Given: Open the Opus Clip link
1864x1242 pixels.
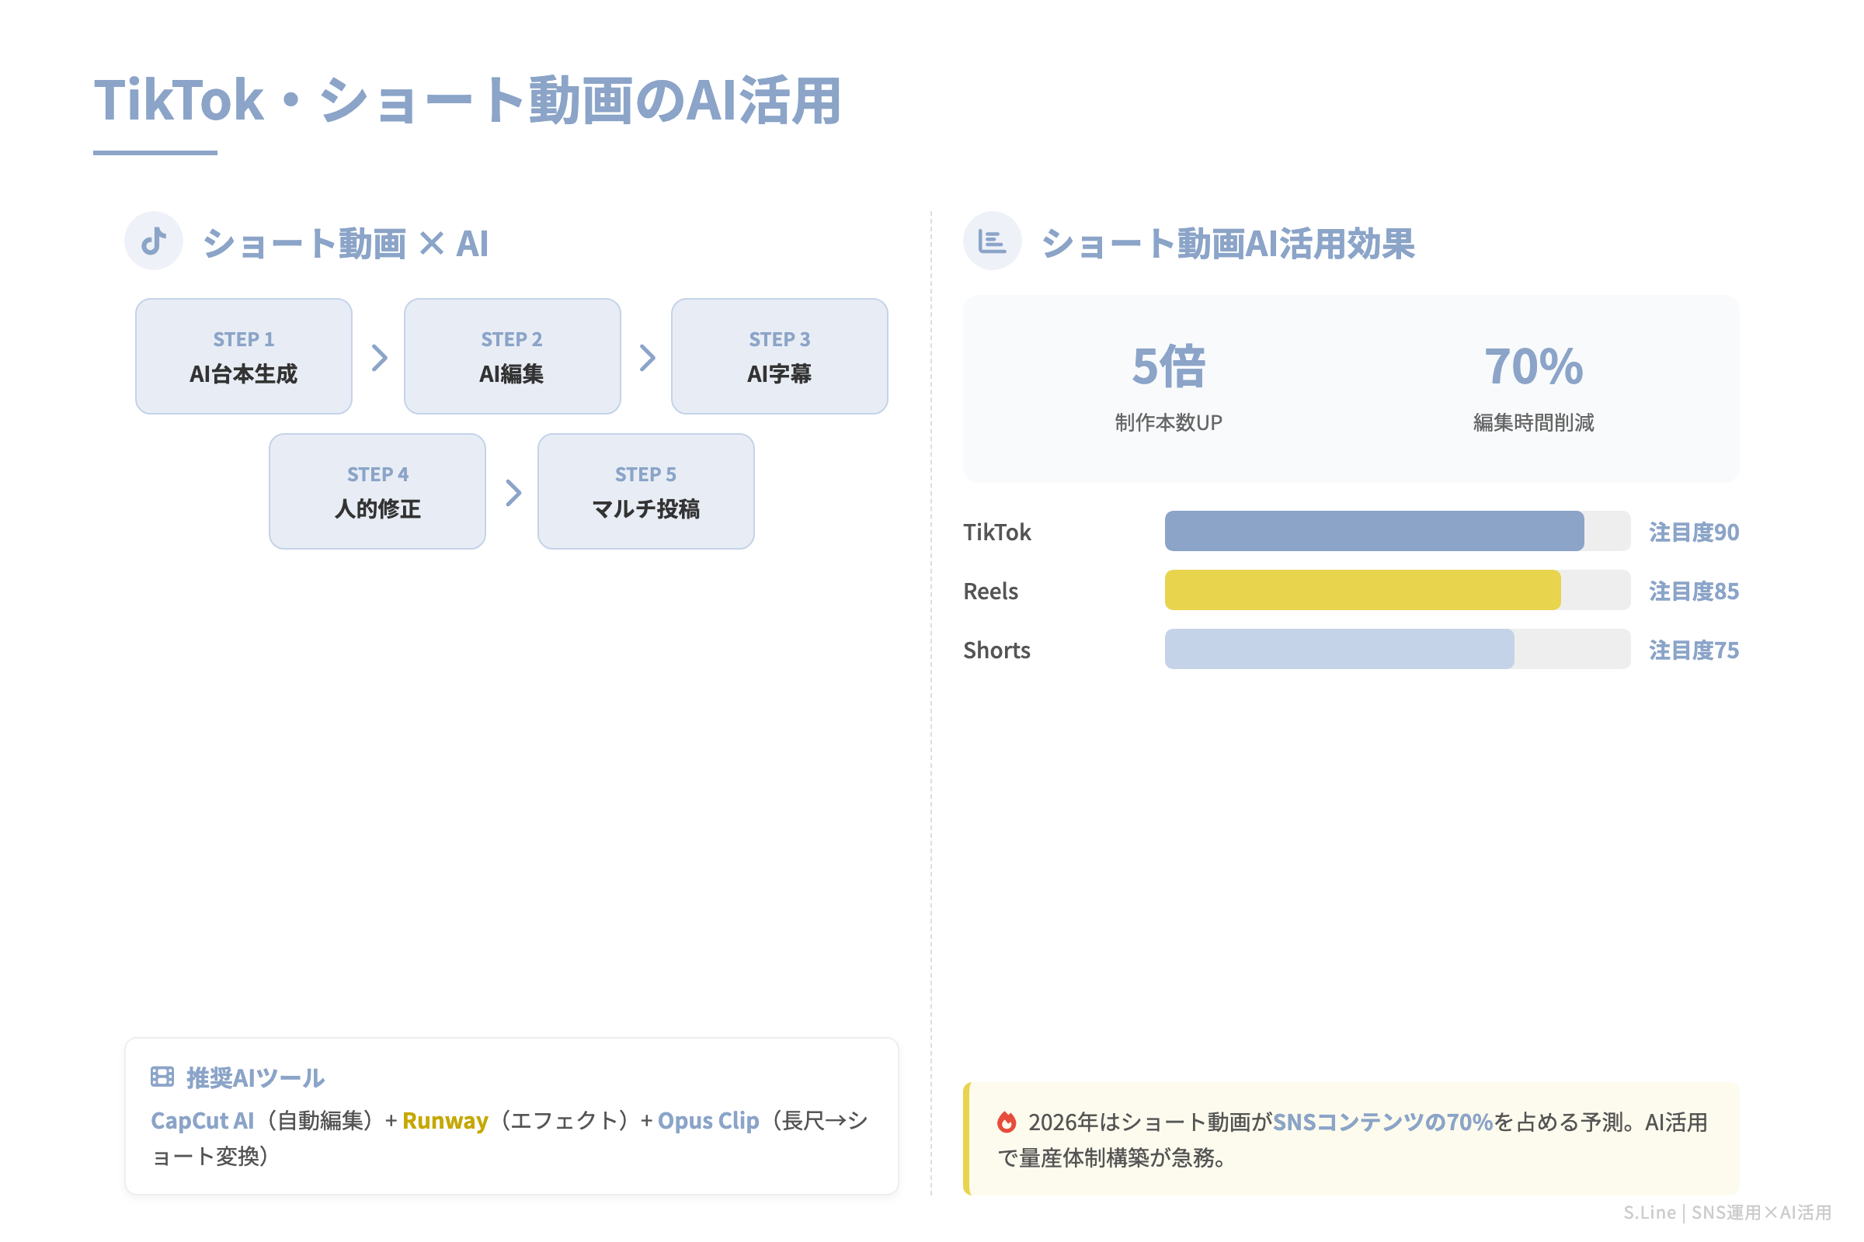Looking at the screenshot, I should pos(708,1121).
